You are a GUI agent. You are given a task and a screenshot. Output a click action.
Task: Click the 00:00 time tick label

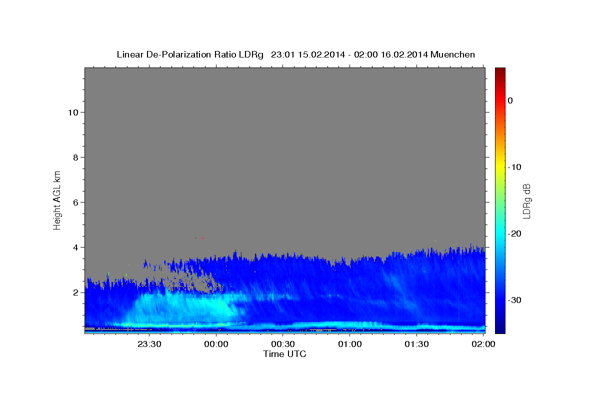[217, 344]
